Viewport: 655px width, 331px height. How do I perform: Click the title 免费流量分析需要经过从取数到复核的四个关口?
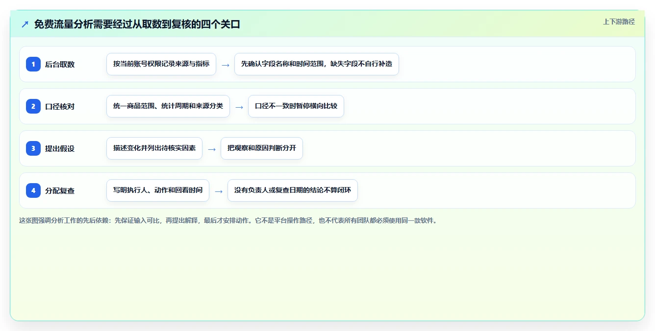pyautogui.click(x=137, y=24)
